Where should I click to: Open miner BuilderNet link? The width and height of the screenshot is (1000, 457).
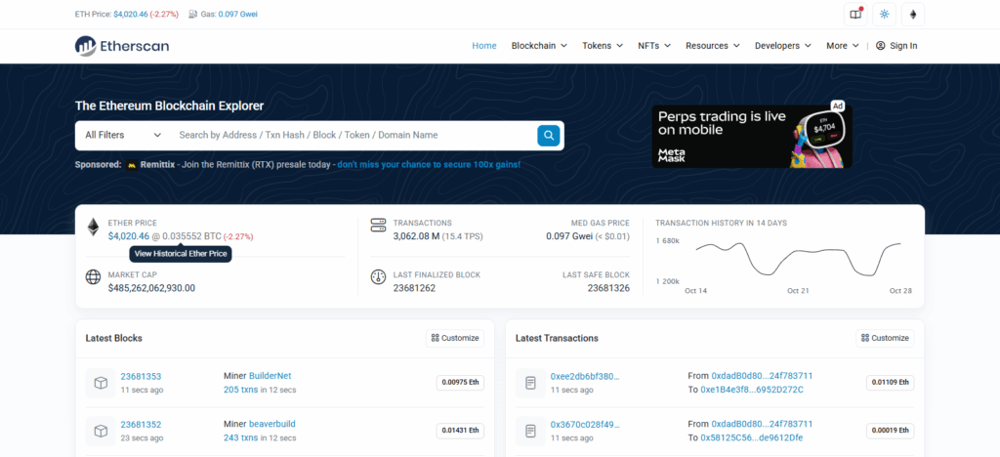pyautogui.click(x=271, y=375)
